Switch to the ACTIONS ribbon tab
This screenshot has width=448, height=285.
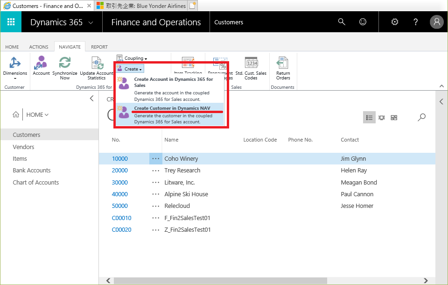[39, 47]
